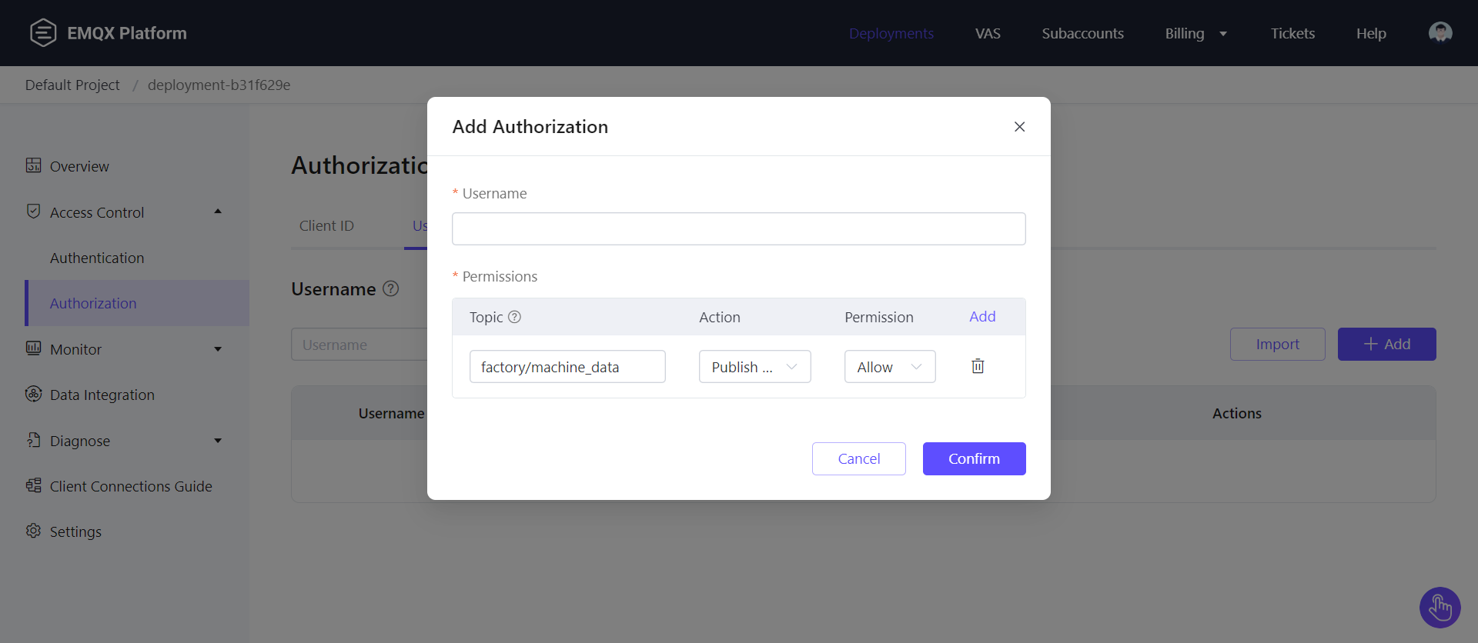Open the floating assistant hand button
1478x643 pixels.
[x=1440, y=608]
